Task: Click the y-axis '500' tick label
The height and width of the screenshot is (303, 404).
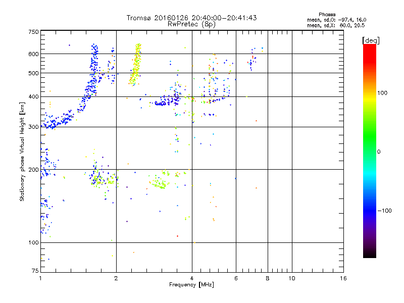Action: coord(33,73)
